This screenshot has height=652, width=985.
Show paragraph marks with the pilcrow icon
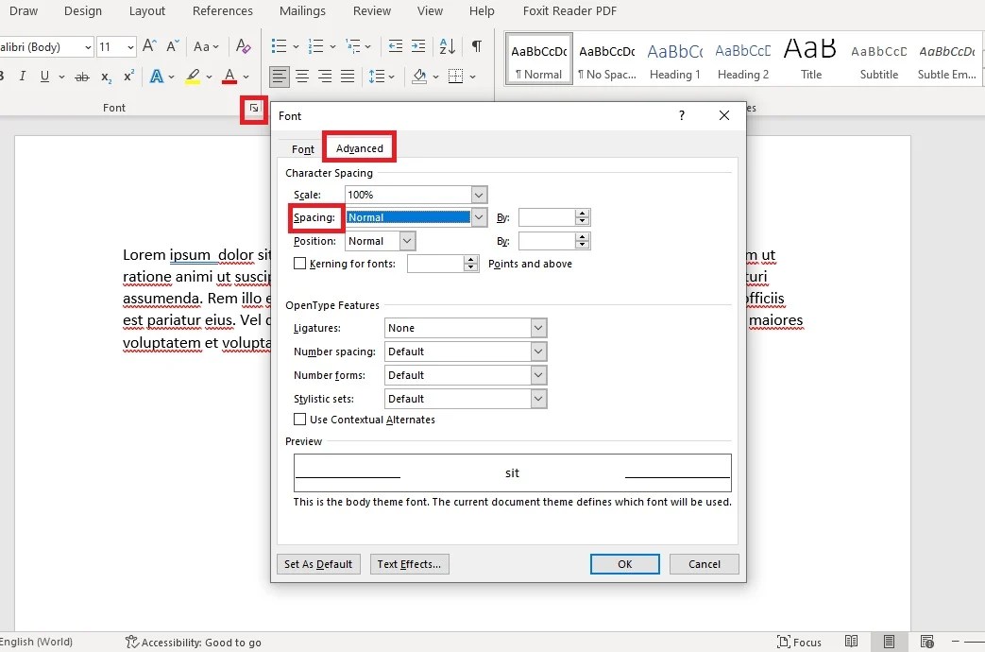pyautogui.click(x=477, y=45)
